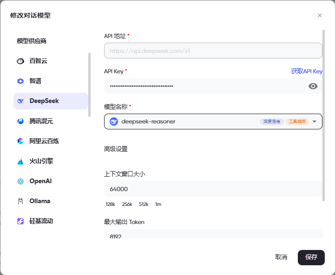Click the API 地址 input field
The height and width of the screenshot is (275, 335).
pos(213,51)
